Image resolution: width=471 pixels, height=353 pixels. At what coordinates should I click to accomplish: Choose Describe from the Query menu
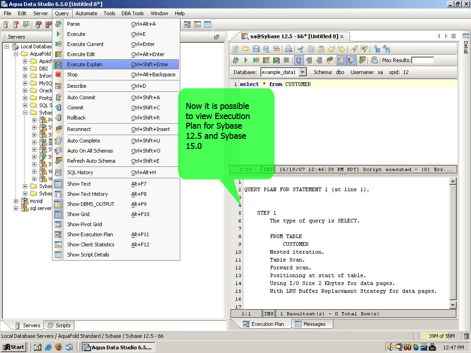point(116,86)
